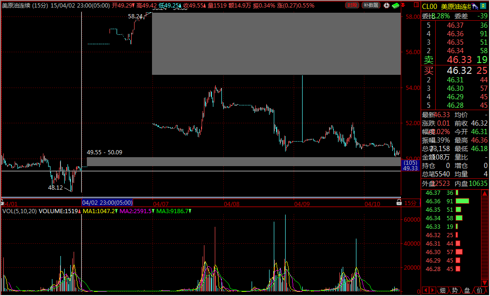Click the 时段 time-period button

click(352, 5)
